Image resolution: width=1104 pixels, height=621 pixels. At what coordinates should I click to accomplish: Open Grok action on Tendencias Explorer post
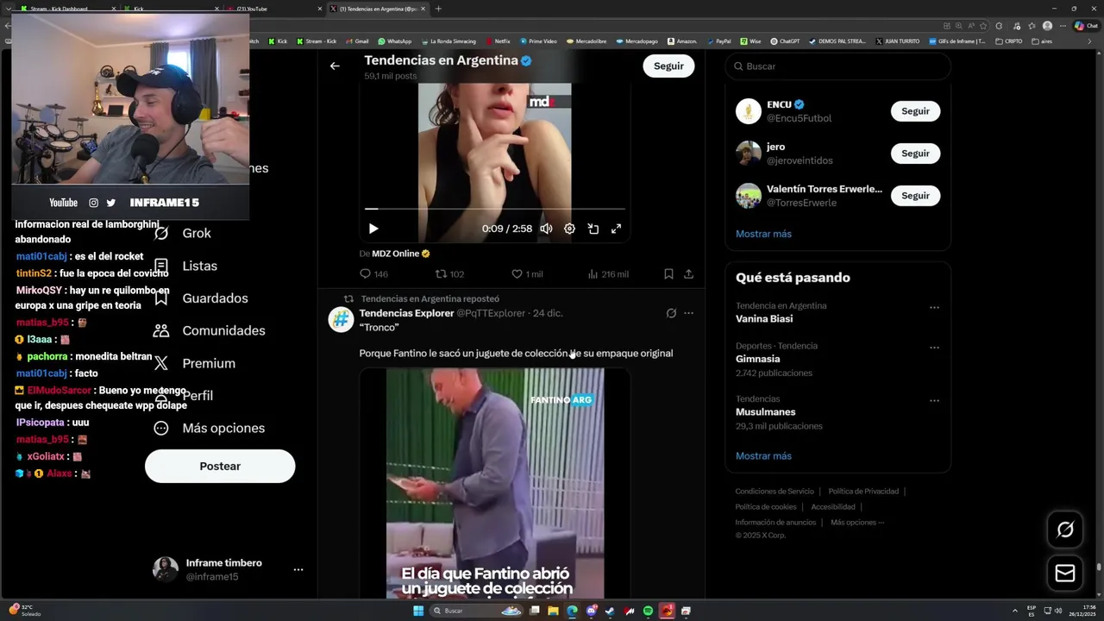pos(671,313)
